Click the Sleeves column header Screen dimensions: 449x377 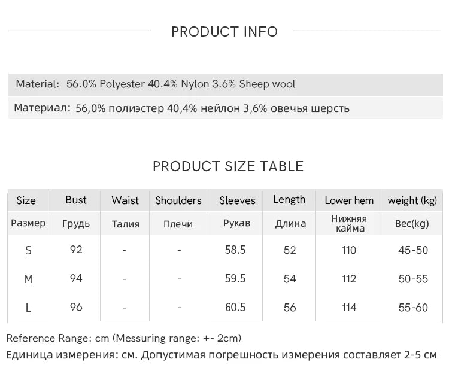pyautogui.click(x=237, y=200)
